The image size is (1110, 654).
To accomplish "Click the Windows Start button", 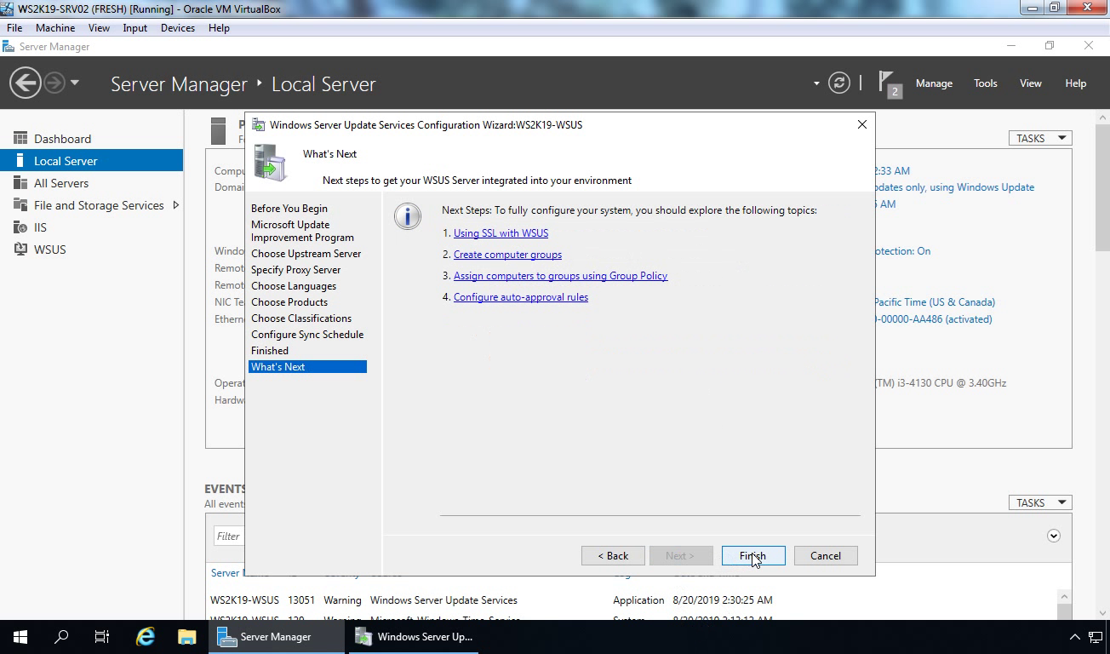I will click(20, 637).
